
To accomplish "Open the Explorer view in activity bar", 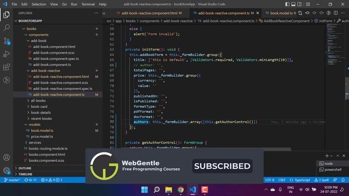I will pyautogui.click(x=7, y=15).
